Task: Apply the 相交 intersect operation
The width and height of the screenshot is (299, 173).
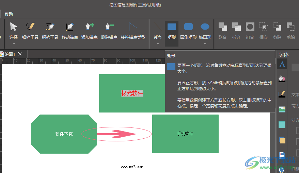Action: point(264,31)
